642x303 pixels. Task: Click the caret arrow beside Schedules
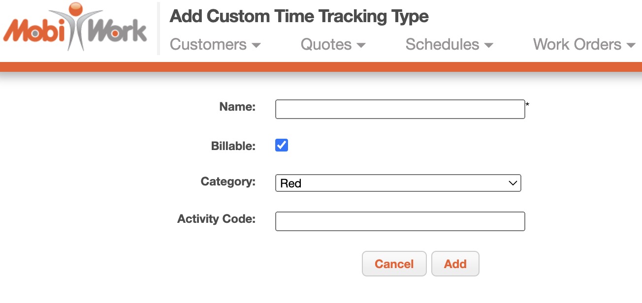pos(488,45)
